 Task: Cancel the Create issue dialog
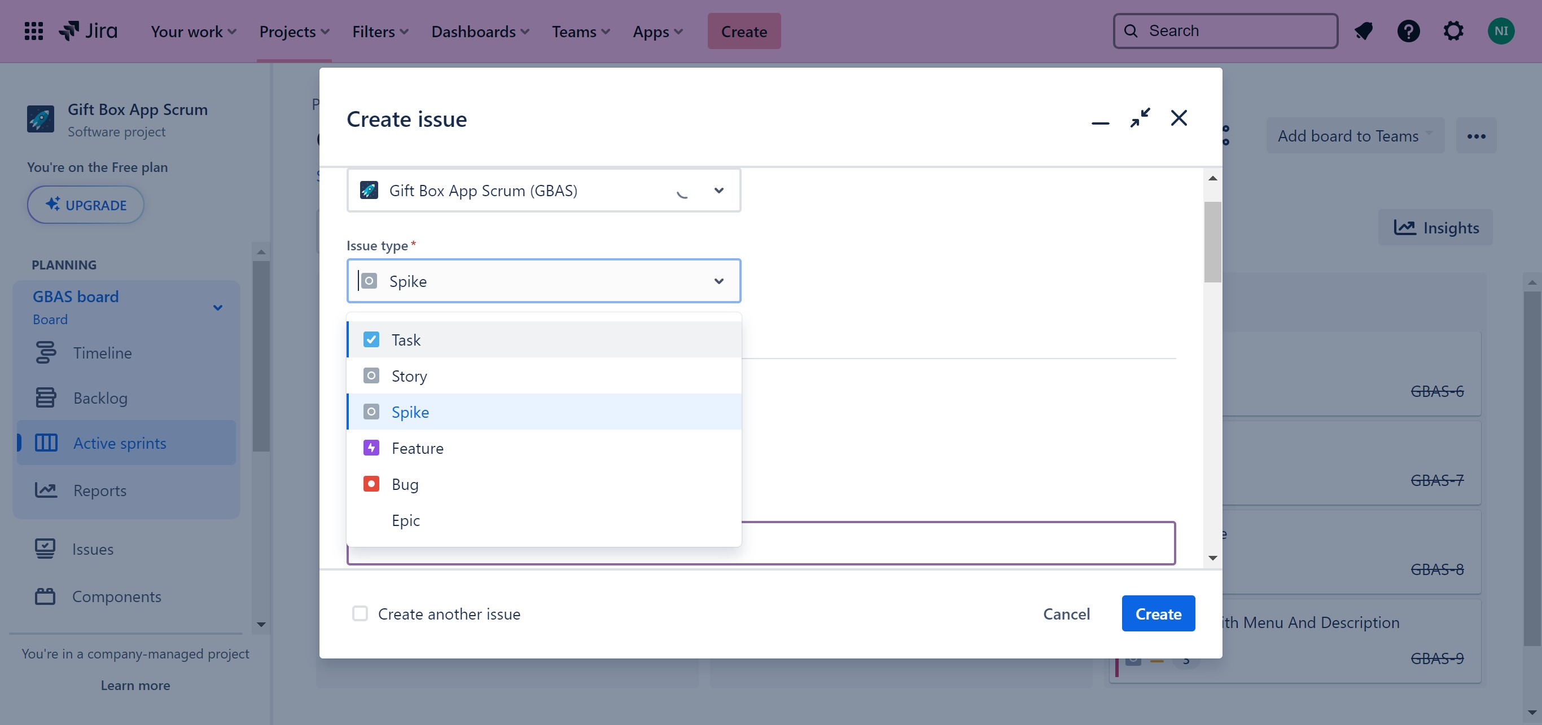[1066, 614]
